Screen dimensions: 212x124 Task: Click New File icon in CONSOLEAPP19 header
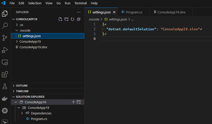coord(60,19)
